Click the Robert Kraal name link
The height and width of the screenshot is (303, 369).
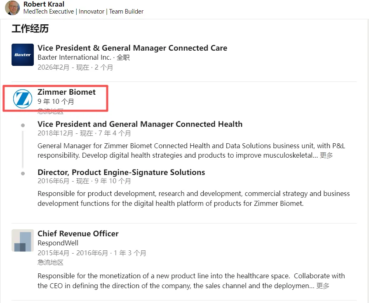click(44, 4)
